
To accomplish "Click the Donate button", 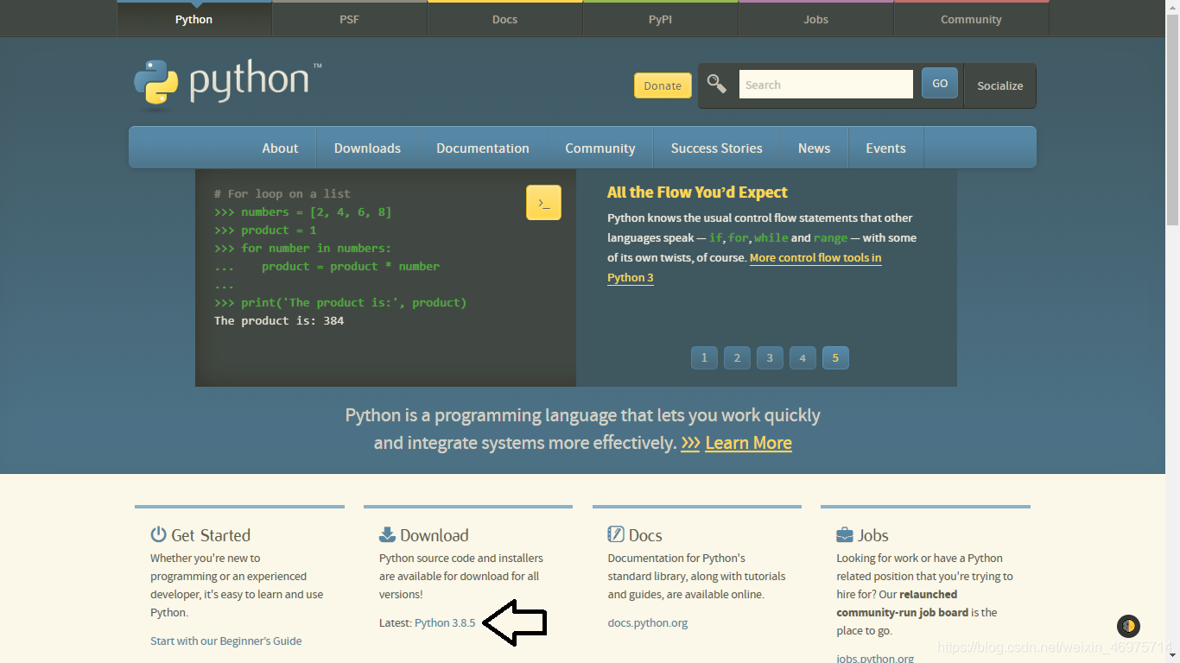I will (663, 85).
